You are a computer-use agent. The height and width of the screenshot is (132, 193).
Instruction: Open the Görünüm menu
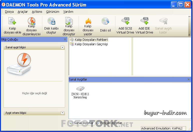(53, 12)
